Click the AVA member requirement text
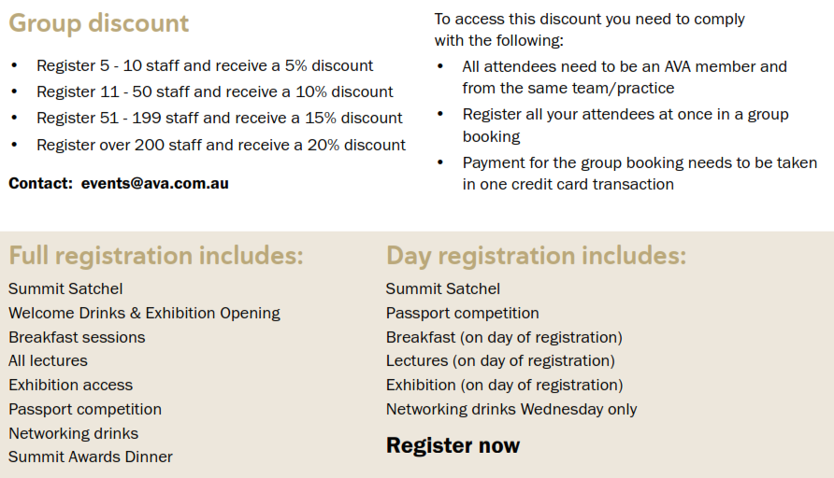Image resolution: width=834 pixels, height=478 pixels. point(625,77)
